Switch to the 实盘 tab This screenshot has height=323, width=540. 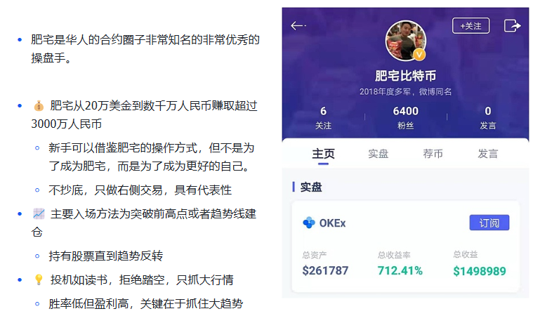click(378, 154)
